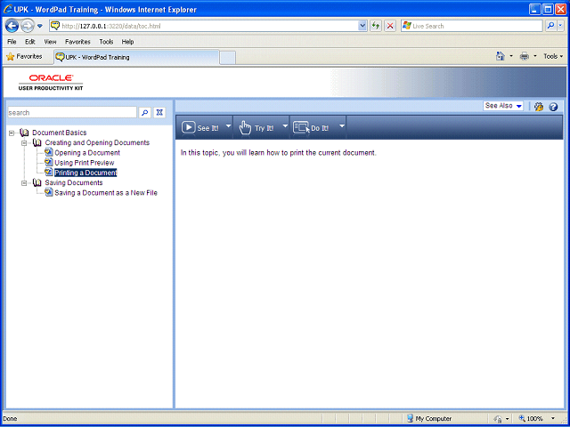The image size is (570, 427).
Task: Collapse the Saving Documents tree node
Action: pos(24,183)
